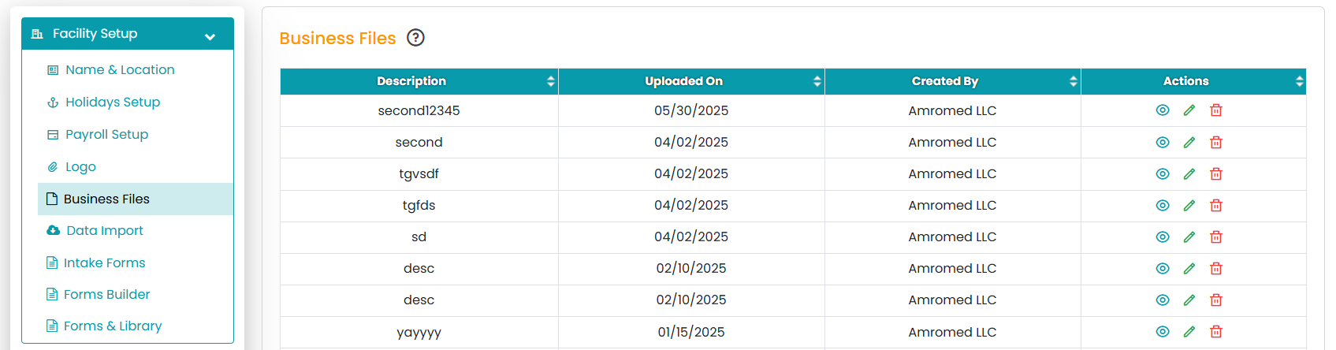Click the pencil icon for yayyyy row
1336x350 pixels.
1189,332
